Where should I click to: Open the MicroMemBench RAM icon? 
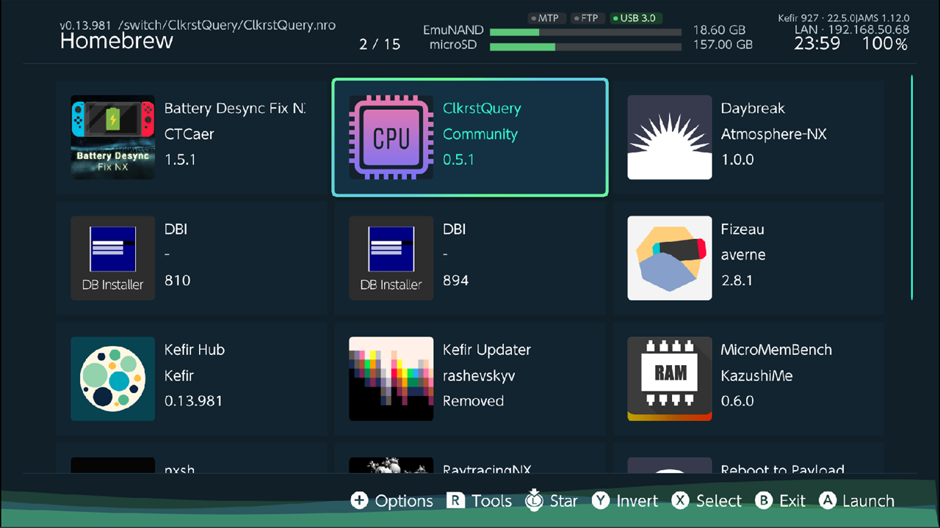[669, 379]
